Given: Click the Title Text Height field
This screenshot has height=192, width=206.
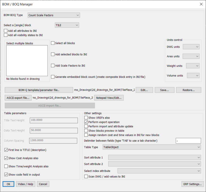Looking at the screenshot, I should 54,120.
